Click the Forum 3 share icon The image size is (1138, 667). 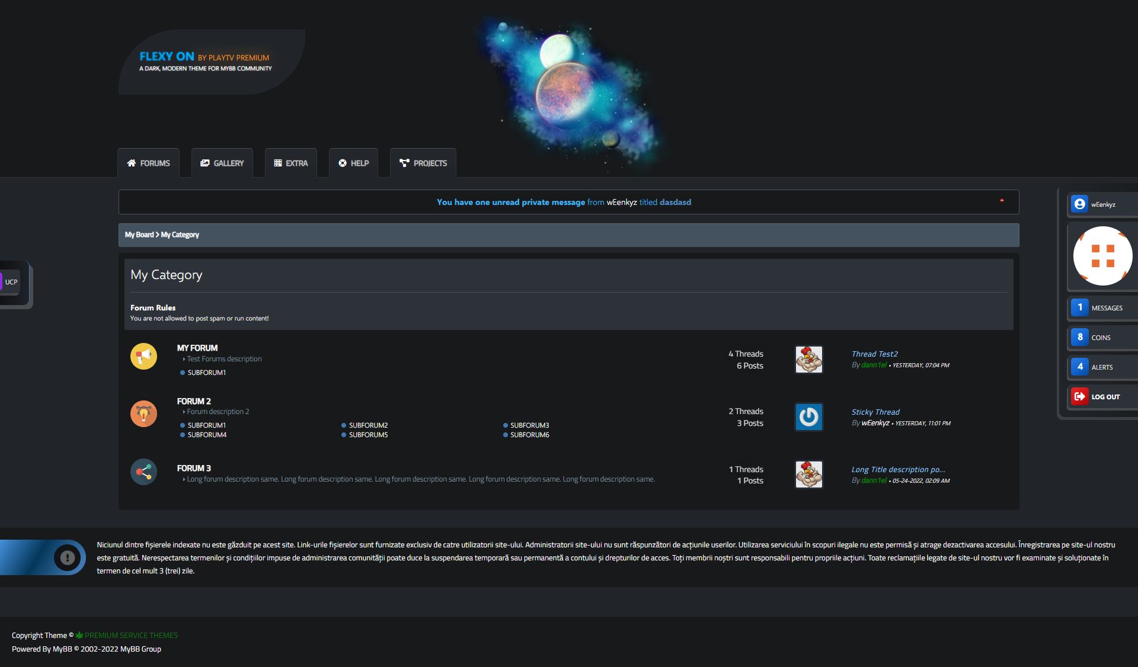pos(143,472)
